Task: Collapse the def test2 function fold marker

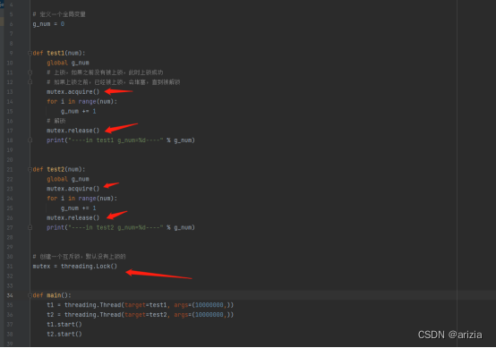Action: (x=30, y=169)
